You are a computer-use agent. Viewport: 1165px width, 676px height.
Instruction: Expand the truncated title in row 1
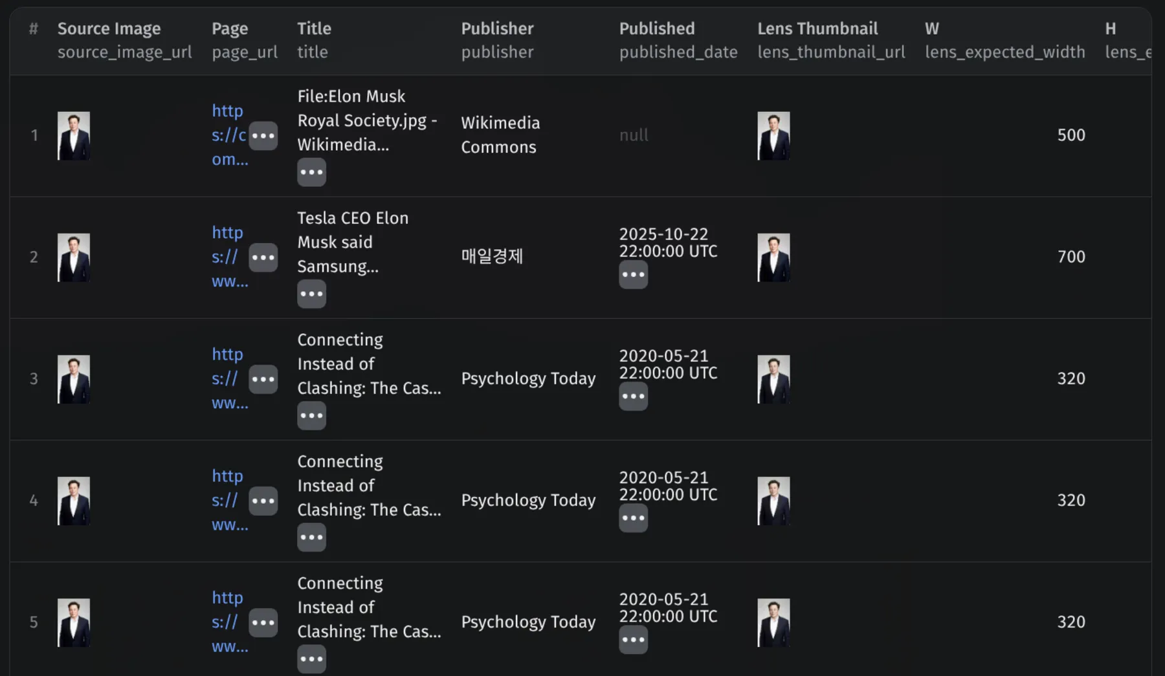point(311,172)
